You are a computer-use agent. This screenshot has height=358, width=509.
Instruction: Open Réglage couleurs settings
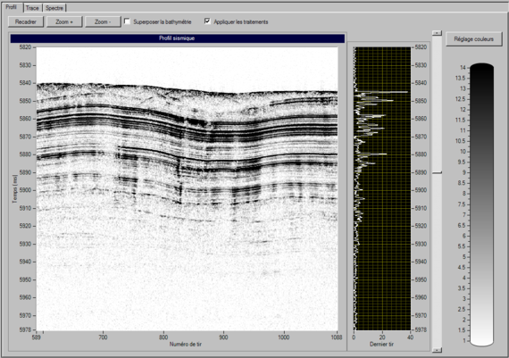(473, 39)
